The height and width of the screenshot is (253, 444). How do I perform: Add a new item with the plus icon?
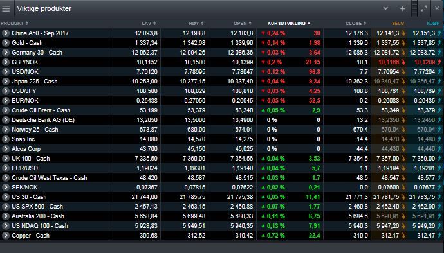402,9
